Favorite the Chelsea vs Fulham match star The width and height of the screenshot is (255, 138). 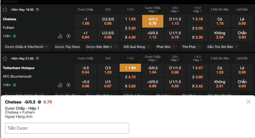(5, 10)
